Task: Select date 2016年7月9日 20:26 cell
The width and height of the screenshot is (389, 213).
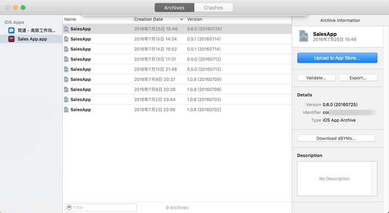Action: point(155,89)
